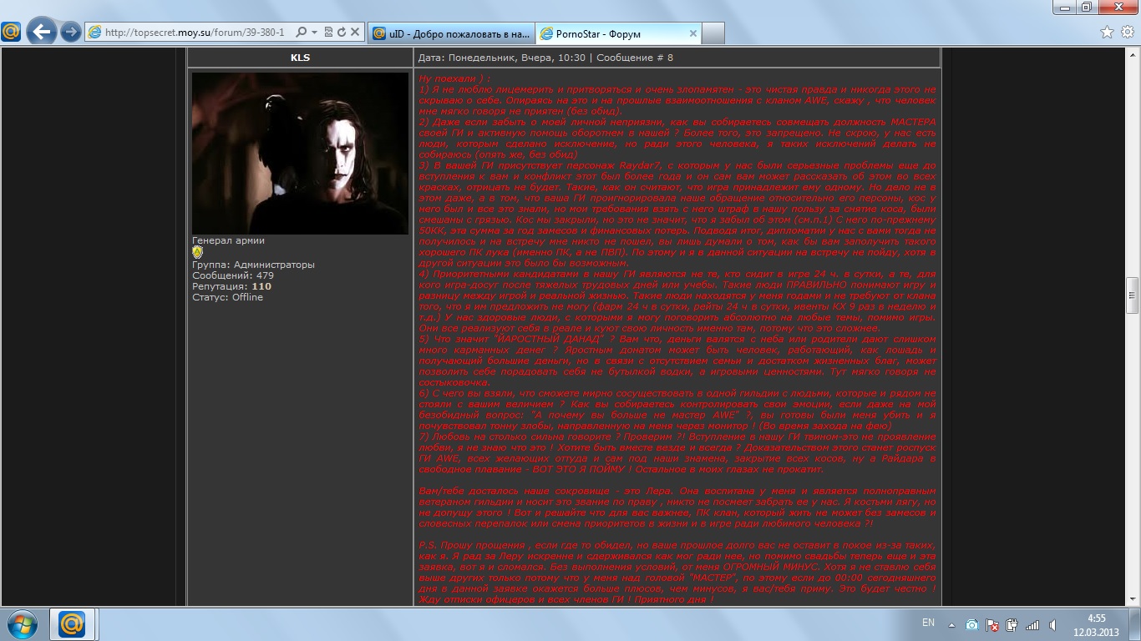Click the stop loading X in address bar
Viewport: 1141px width, 641px height.
(353, 33)
